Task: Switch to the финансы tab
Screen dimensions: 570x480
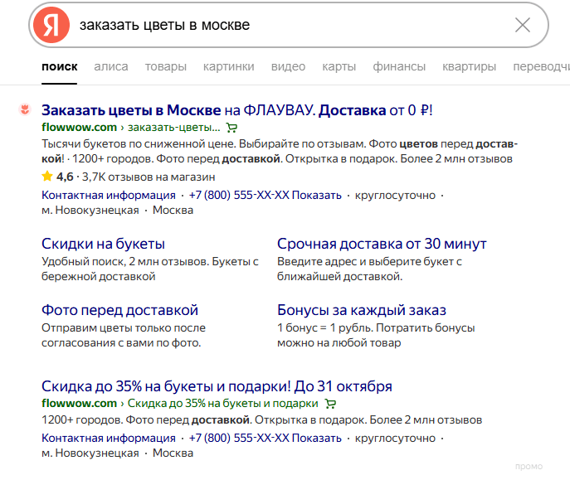Action: [x=399, y=67]
